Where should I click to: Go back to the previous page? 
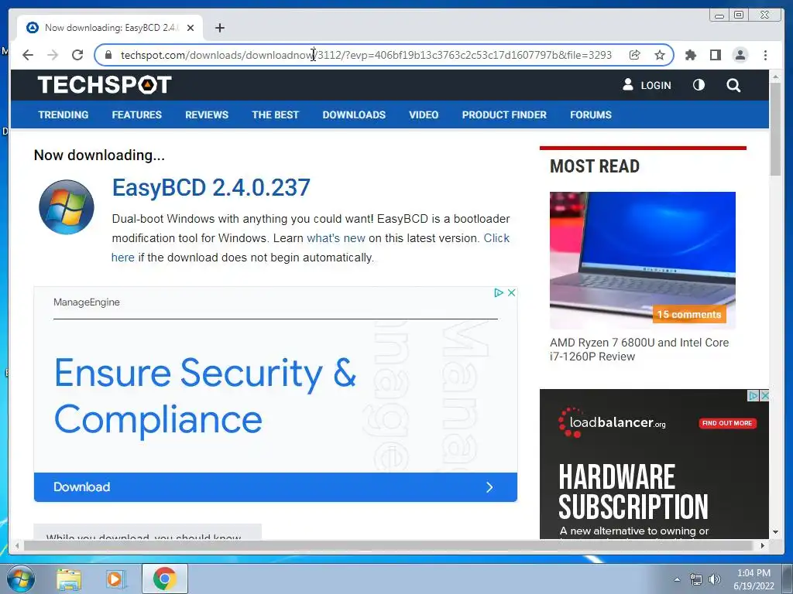tap(28, 55)
